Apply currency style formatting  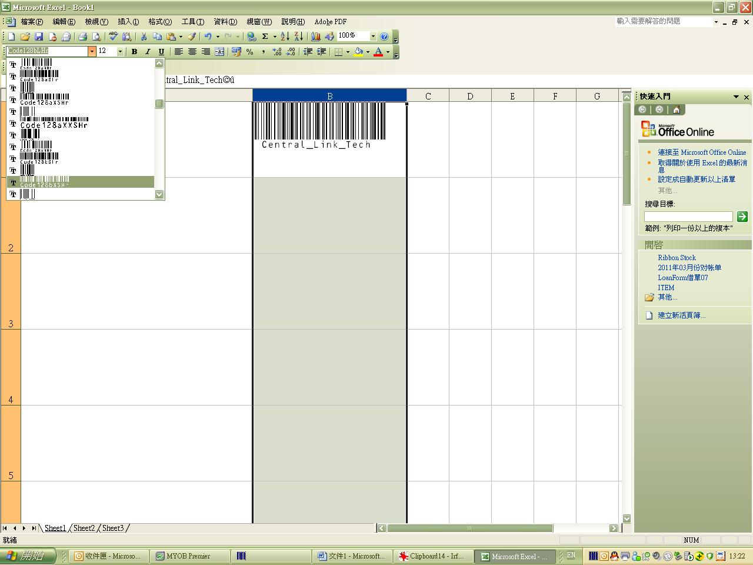[236, 52]
